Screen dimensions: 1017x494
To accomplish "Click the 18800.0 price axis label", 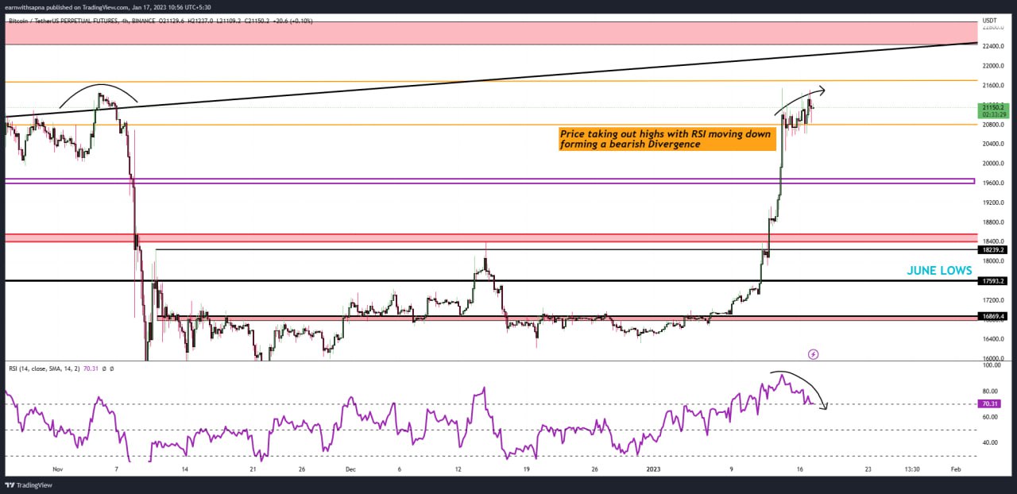I will [993, 222].
